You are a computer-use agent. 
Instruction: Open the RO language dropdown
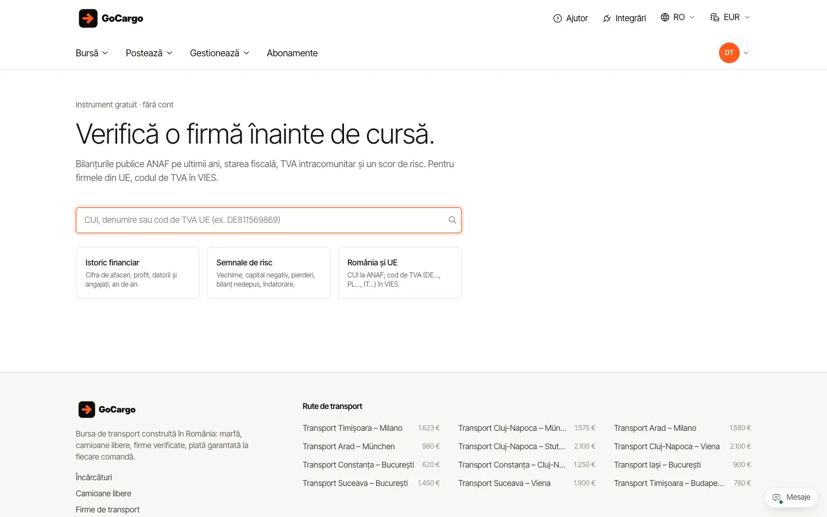pos(678,17)
